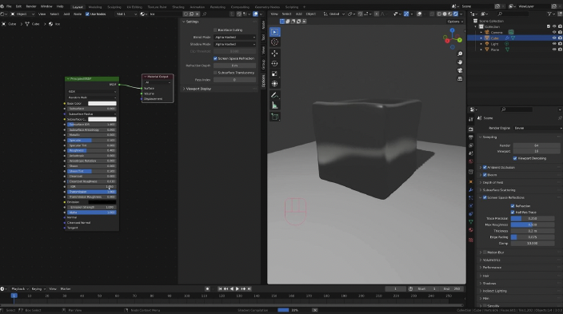Select the Annotate tool
This screenshot has width=563, height=314.
pyautogui.click(x=274, y=95)
